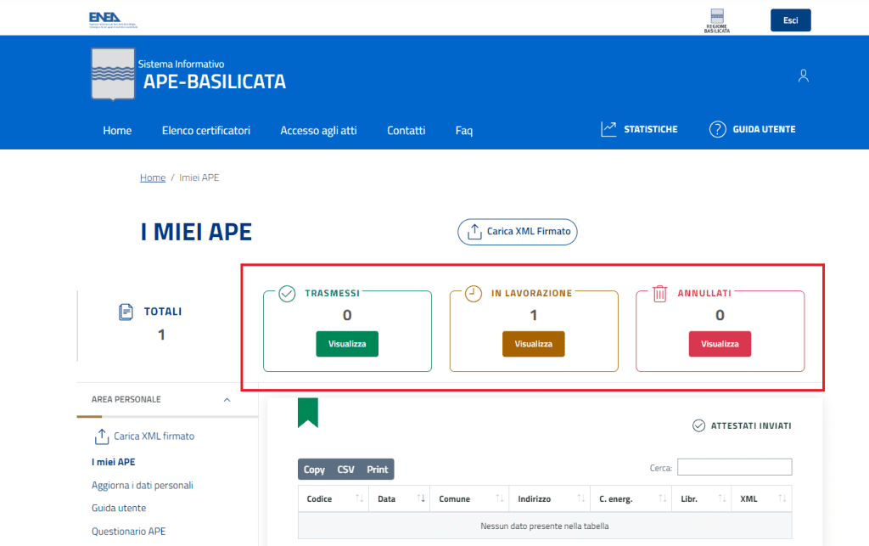Open GUIDA UTENTE link
This screenshot has width=869, height=546.
click(x=764, y=129)
